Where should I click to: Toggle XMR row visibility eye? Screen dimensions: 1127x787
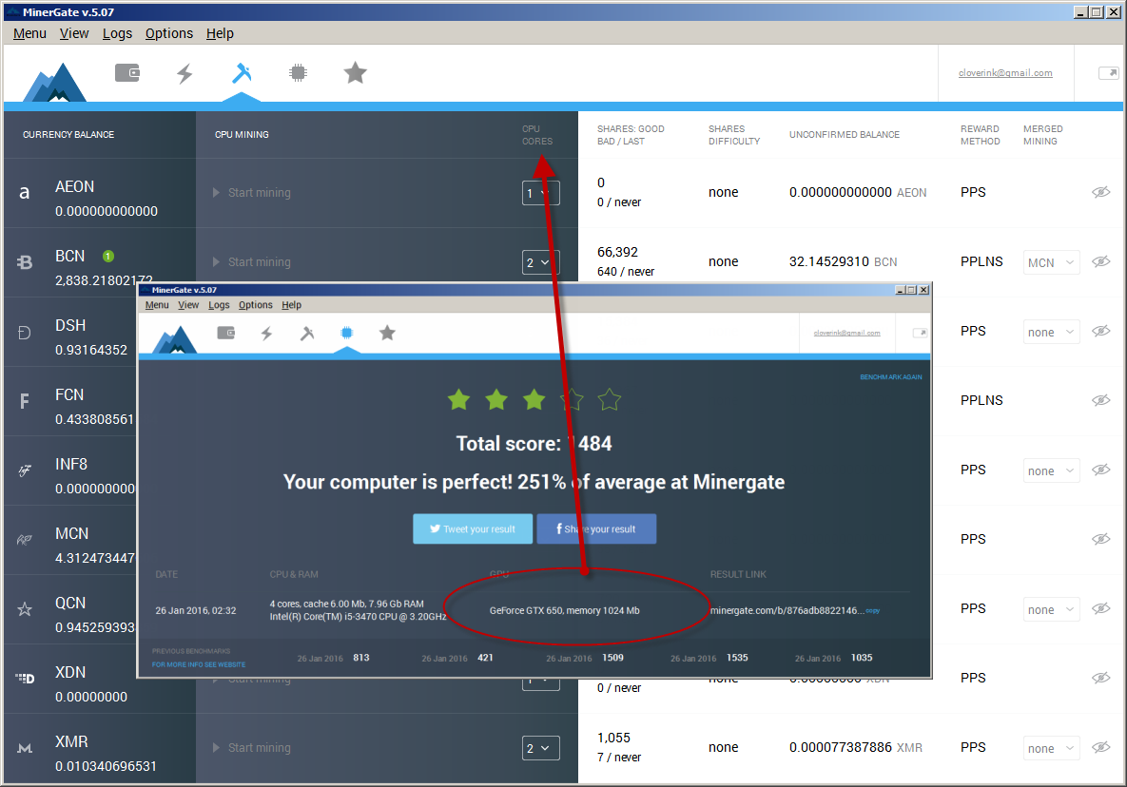[1101, 747]
